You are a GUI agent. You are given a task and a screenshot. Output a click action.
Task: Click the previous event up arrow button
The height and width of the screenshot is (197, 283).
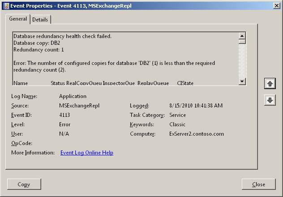click(x=270, y=84)
